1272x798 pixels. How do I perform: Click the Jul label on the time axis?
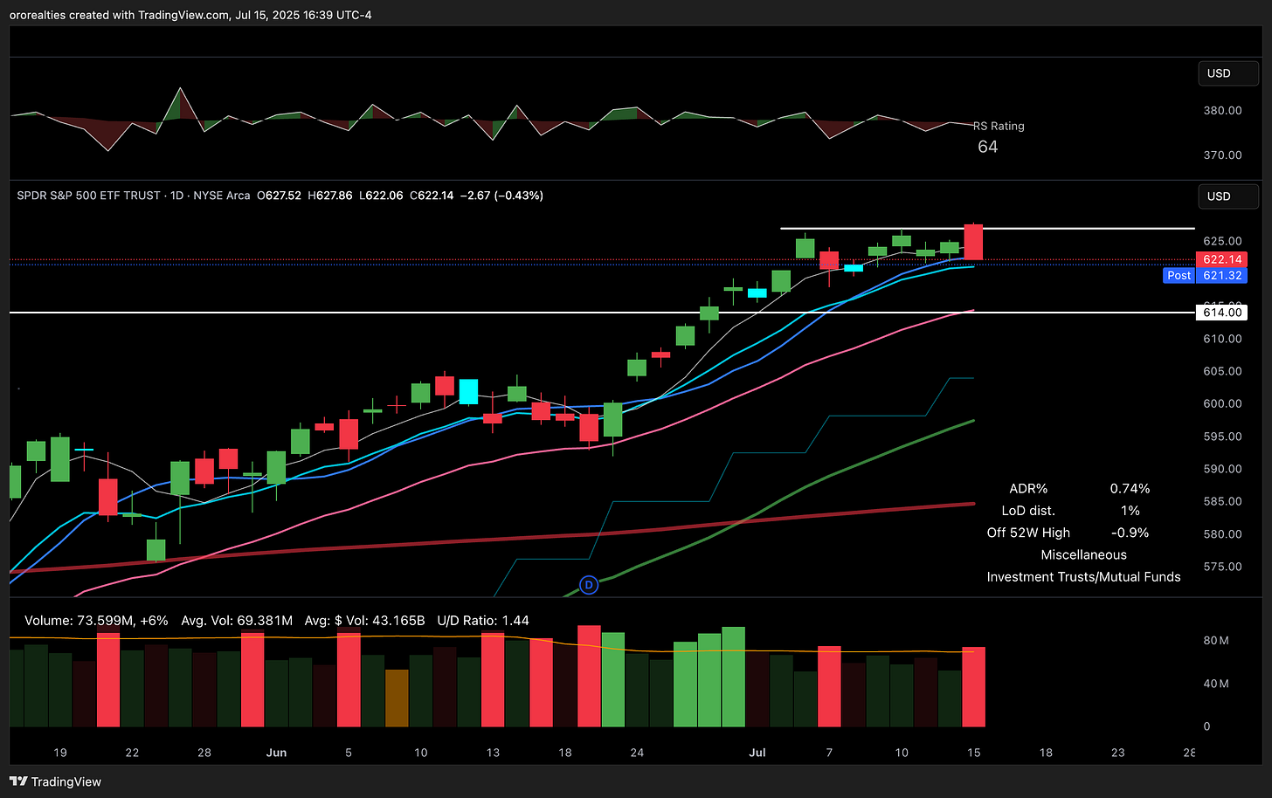point(757,752)
